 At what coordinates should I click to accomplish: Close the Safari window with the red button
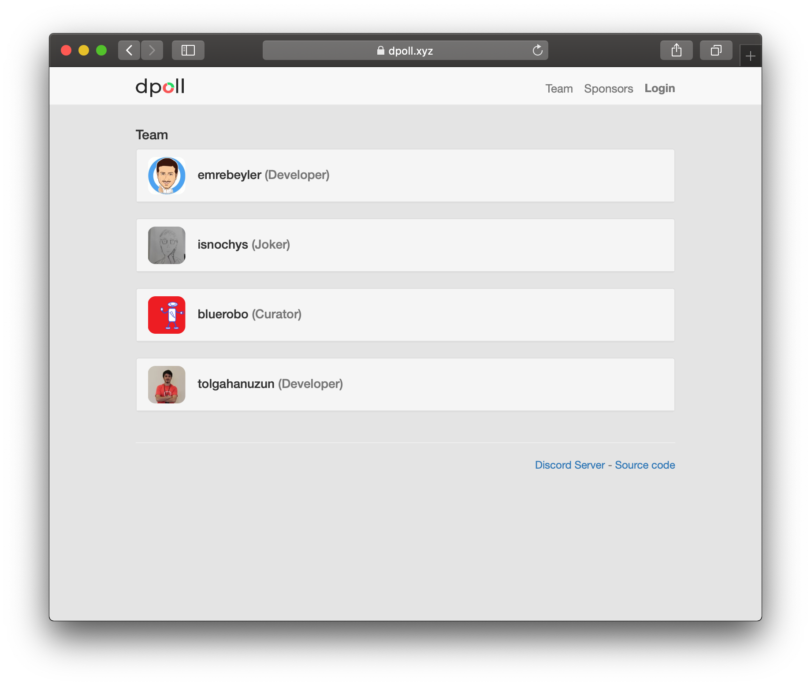tap(66, 50)
